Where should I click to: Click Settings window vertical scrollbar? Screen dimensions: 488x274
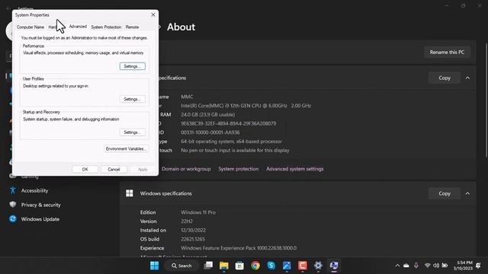point(486,100)
